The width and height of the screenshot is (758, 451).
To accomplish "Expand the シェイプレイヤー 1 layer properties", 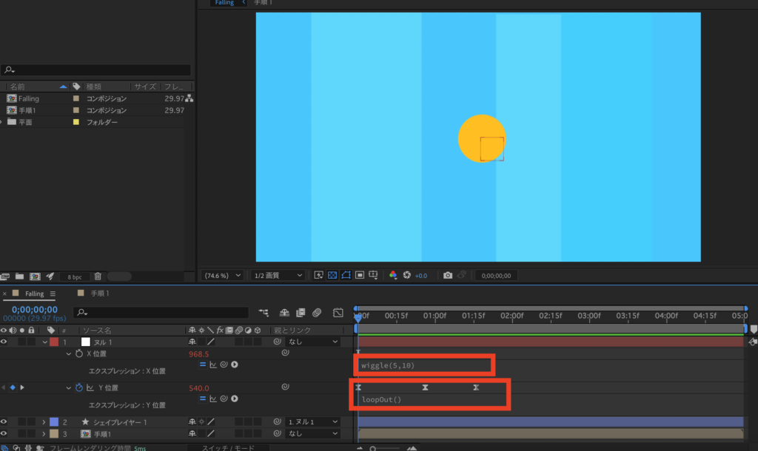I will click(x=44, y=422).
